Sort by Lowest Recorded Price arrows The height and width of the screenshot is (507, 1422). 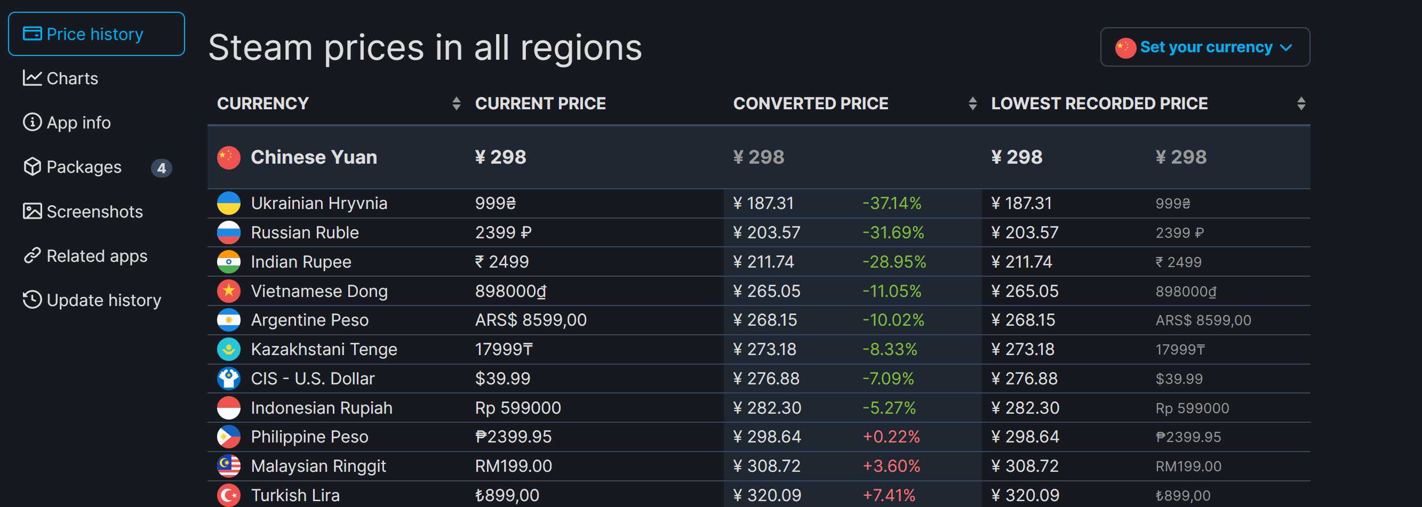[x=1300, y=104]
